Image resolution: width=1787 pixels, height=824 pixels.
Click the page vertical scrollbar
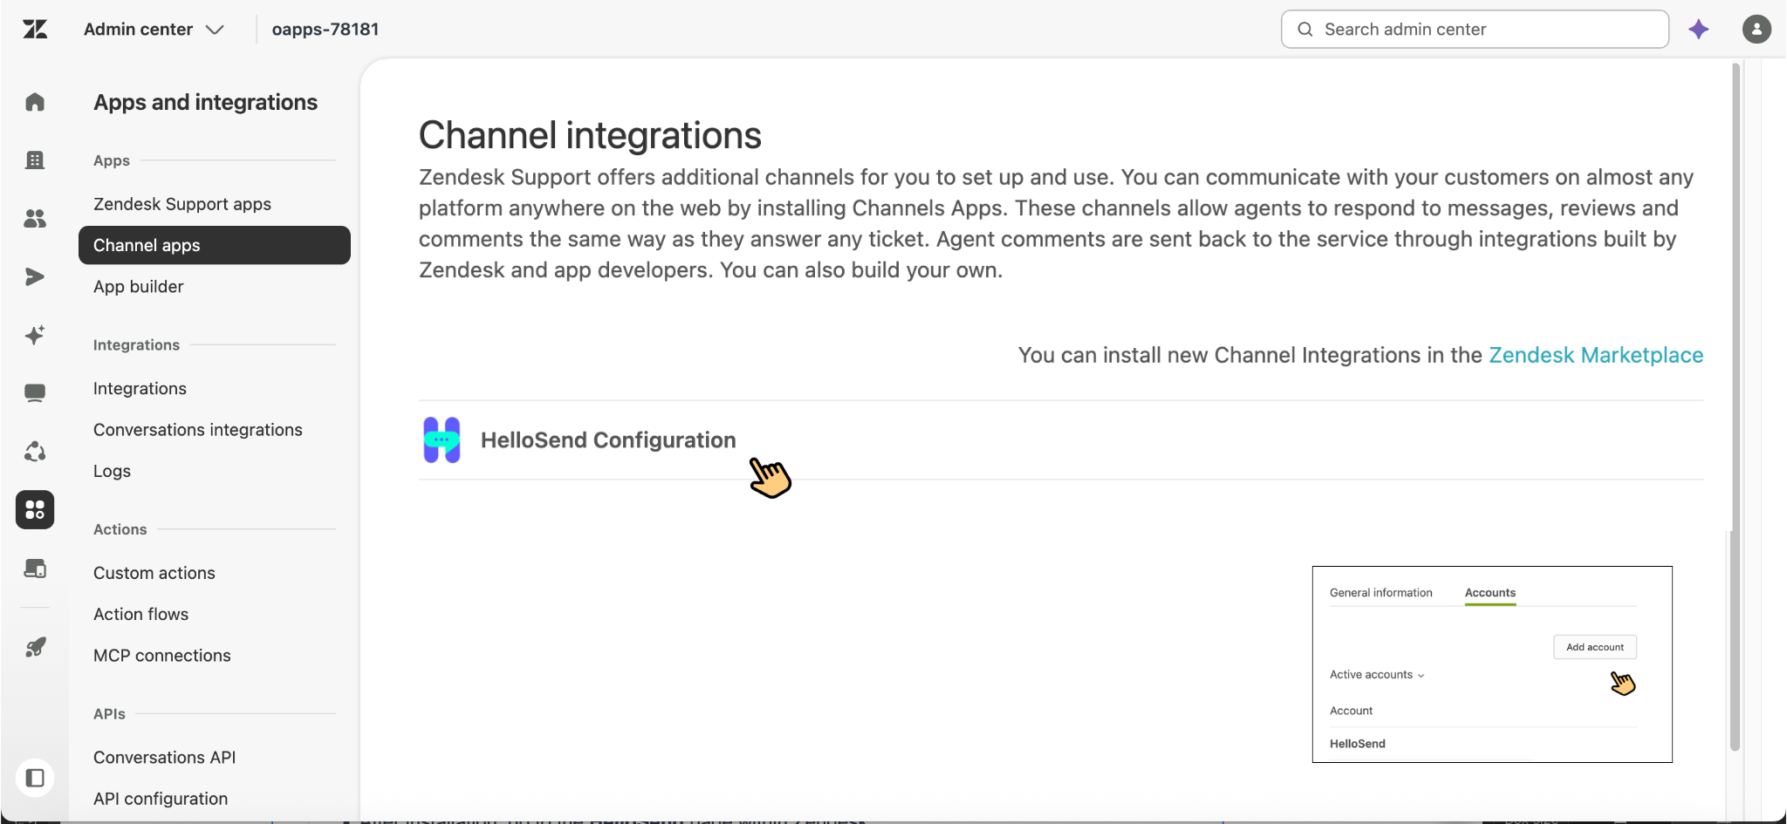pos(1736,406)
